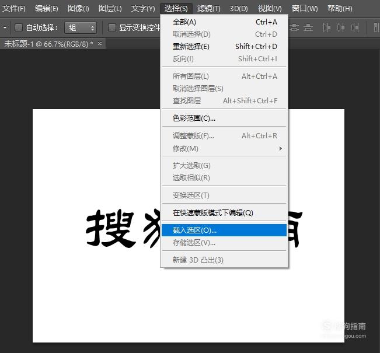Open the 图像(I) menu

[78, 9]
